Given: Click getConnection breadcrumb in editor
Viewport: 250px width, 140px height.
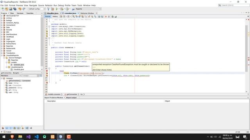Looking at the screenshot, I should pos(72,94).
